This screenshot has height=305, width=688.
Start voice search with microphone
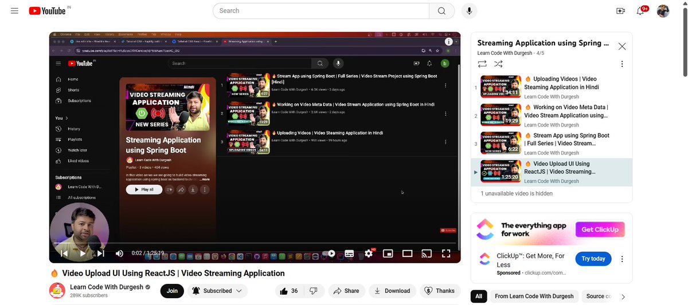(x=469, y=11)
